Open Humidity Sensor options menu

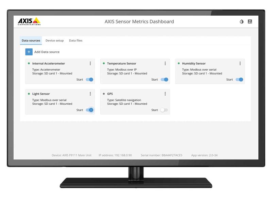(240, 63)
